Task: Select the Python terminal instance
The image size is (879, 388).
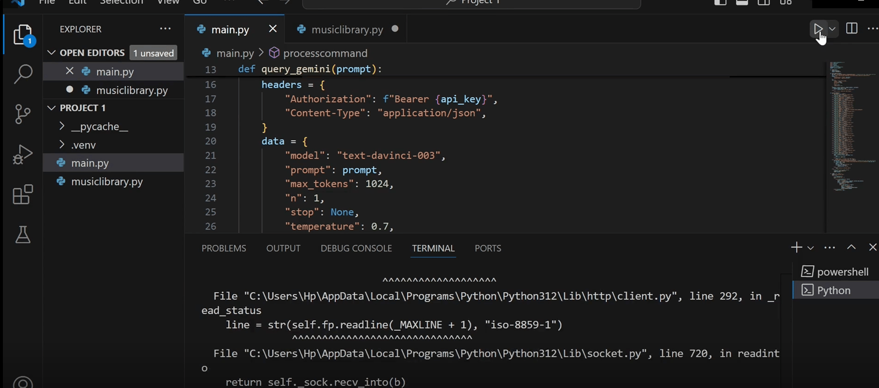Action: (x=835, y=290)
